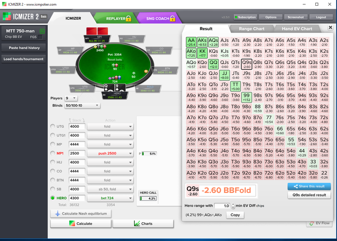Select the UTG1 radio button
337x241 pixels.
(52, 135)
